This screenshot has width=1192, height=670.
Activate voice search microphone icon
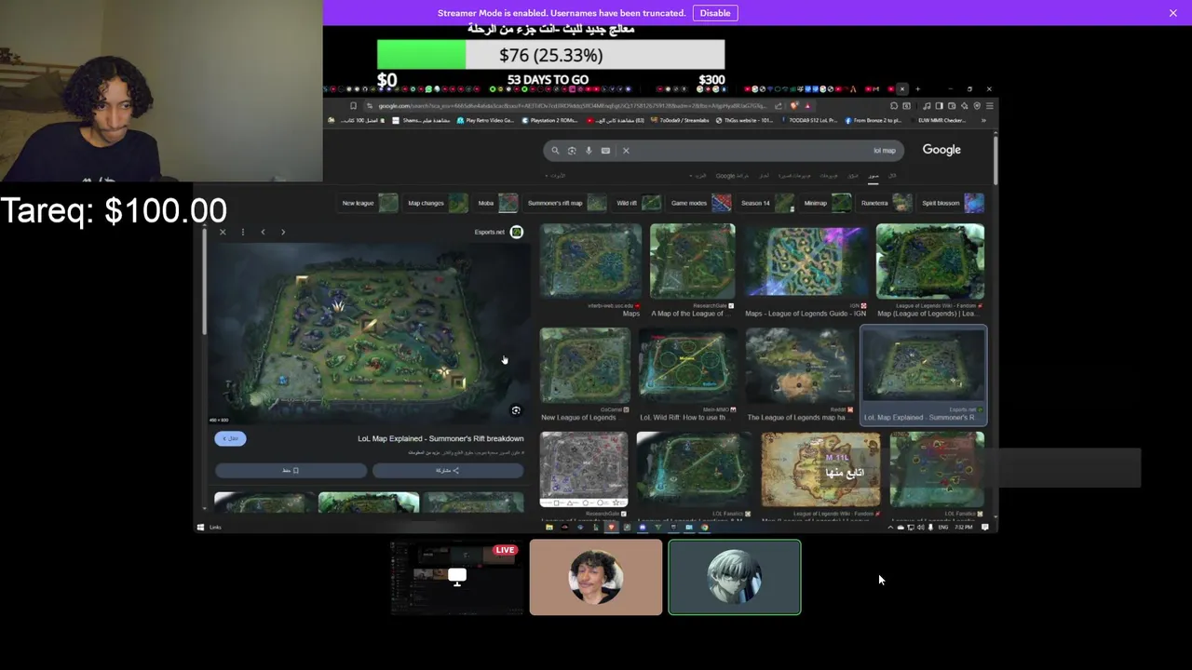click(x=589, y=150)
